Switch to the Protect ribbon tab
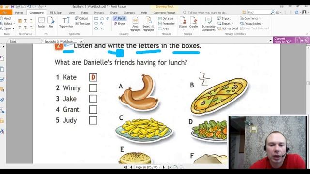The width and height of the screenshot is (310, 174). tap(99, 13)
